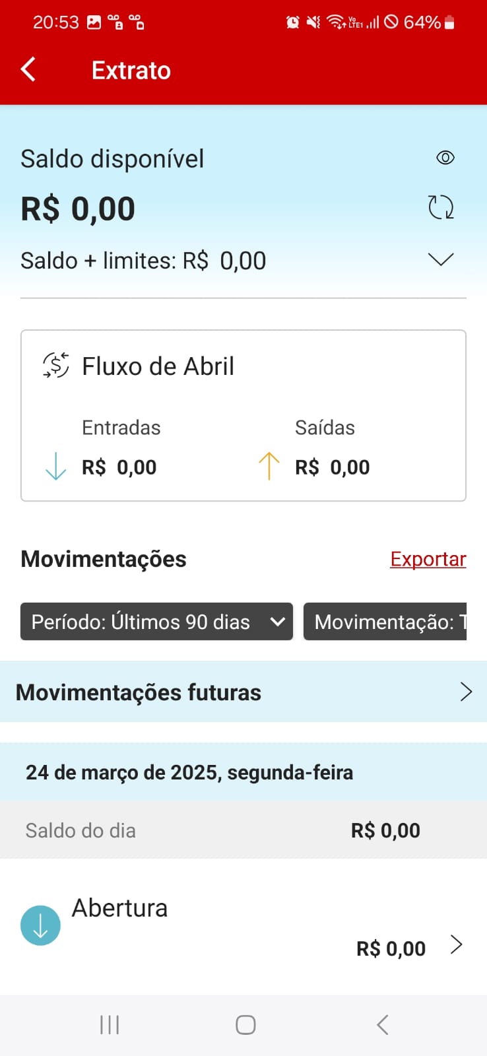
Task: Click the Exportar link
Action: click(428, 559)
